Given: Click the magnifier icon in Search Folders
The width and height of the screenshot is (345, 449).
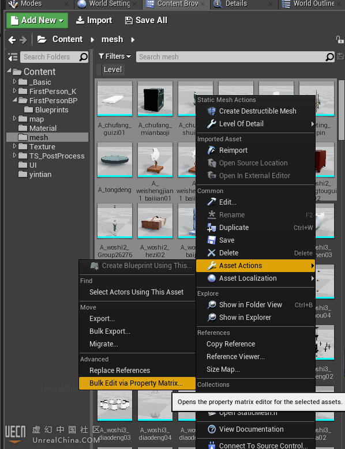Looking at the screenshot, I should [84, 57].
